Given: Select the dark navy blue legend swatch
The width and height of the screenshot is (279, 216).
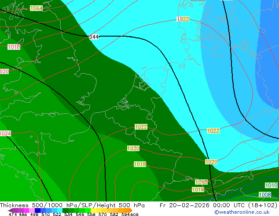Looking at the screenshot, I should point(37,210).
